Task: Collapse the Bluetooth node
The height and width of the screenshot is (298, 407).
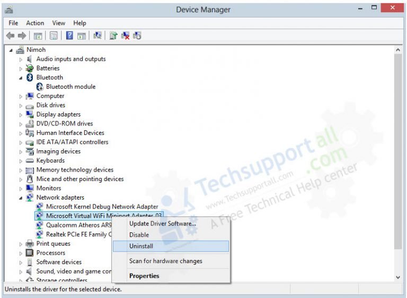Action: pos(21,78)
